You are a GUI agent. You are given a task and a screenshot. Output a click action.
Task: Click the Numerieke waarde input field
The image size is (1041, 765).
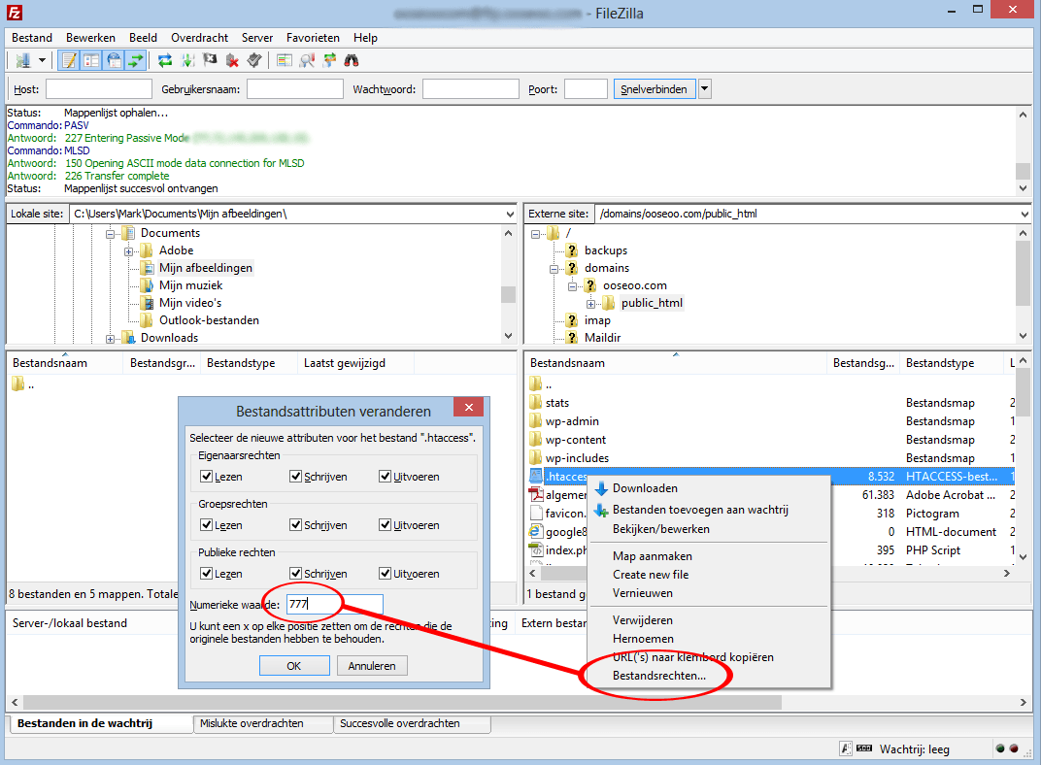[x=335, y=604]
